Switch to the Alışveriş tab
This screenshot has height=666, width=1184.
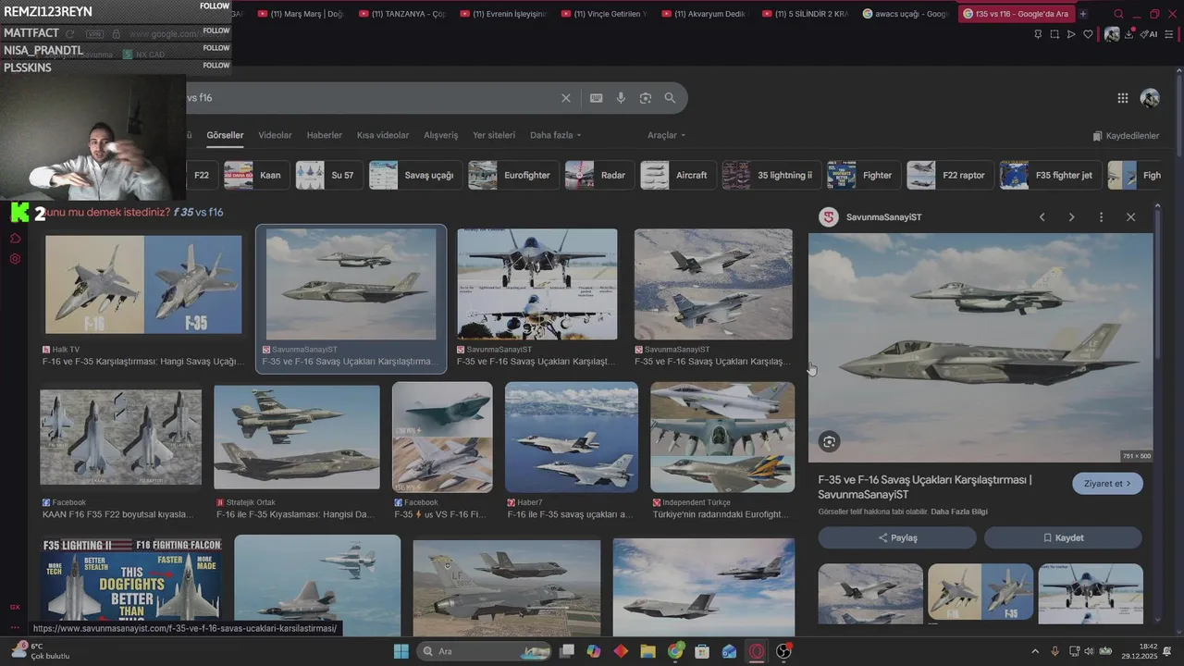point(440,135)
